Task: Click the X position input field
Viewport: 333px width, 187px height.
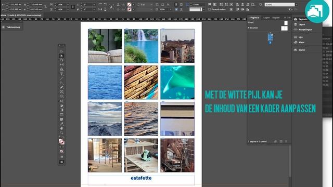Action: click(15, 5)
